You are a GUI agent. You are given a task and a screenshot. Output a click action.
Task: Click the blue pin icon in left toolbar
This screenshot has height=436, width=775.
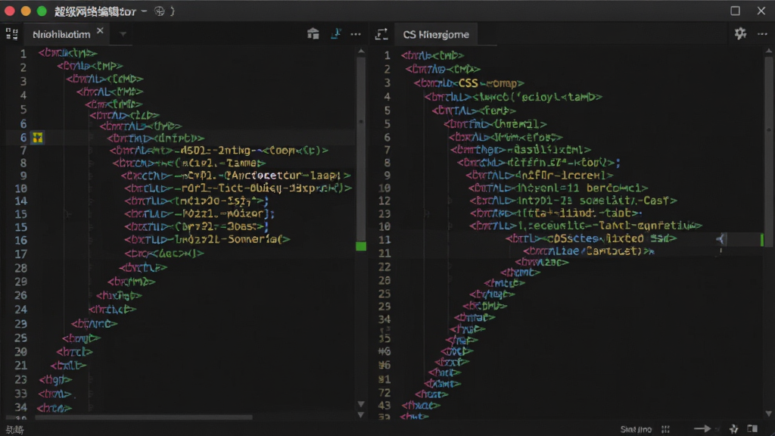[335, 33]
